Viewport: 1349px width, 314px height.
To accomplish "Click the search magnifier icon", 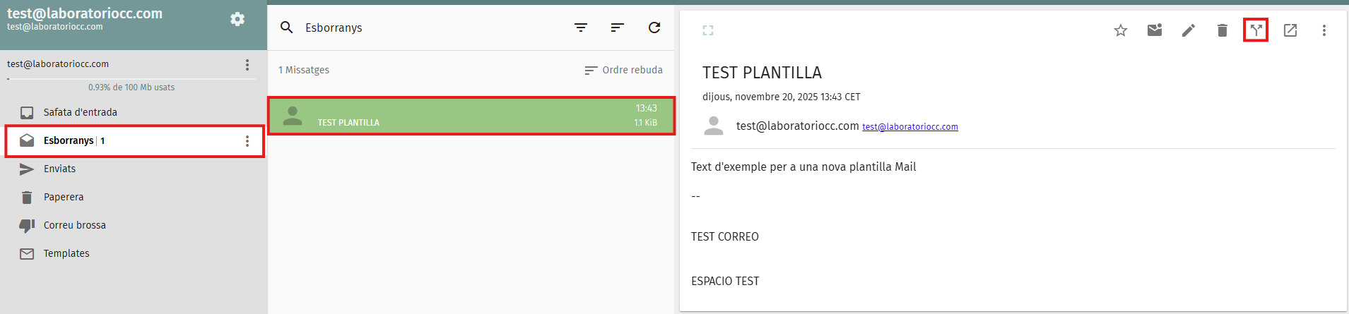I will click(287, 28).
